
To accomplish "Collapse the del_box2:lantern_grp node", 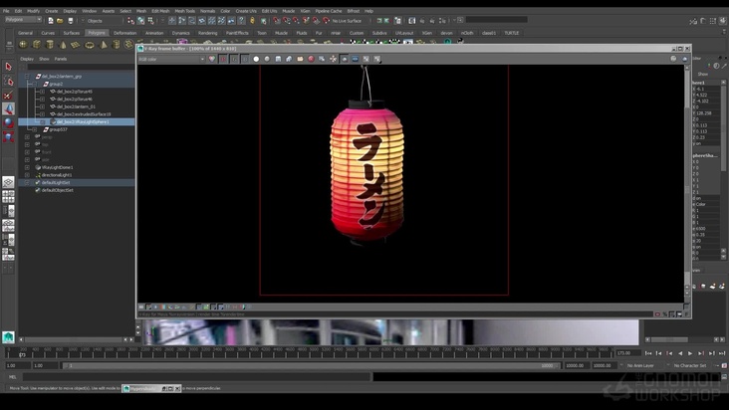I will point(27,76).
